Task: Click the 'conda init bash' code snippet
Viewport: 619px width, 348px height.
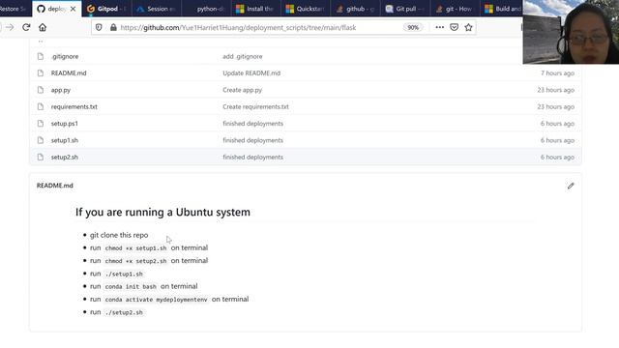Action: pyautogui.click(x=131, y=286)
